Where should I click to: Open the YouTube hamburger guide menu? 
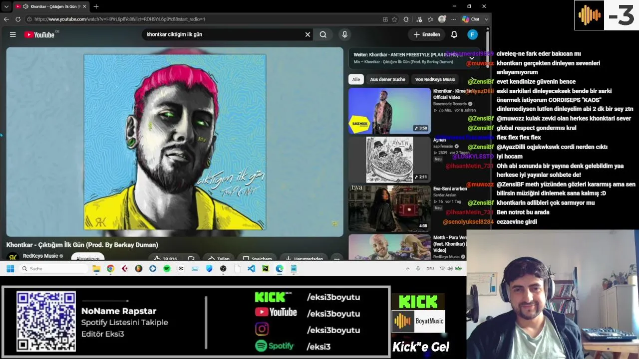13,34
